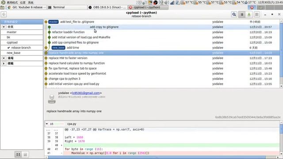Open the gitg hamburger menu icon
Viewport: 283px width, 159px height.
point(257,15)
